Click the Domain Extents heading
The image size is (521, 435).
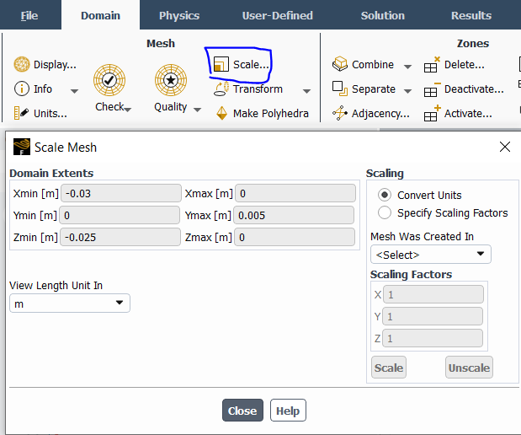(51, 173)
